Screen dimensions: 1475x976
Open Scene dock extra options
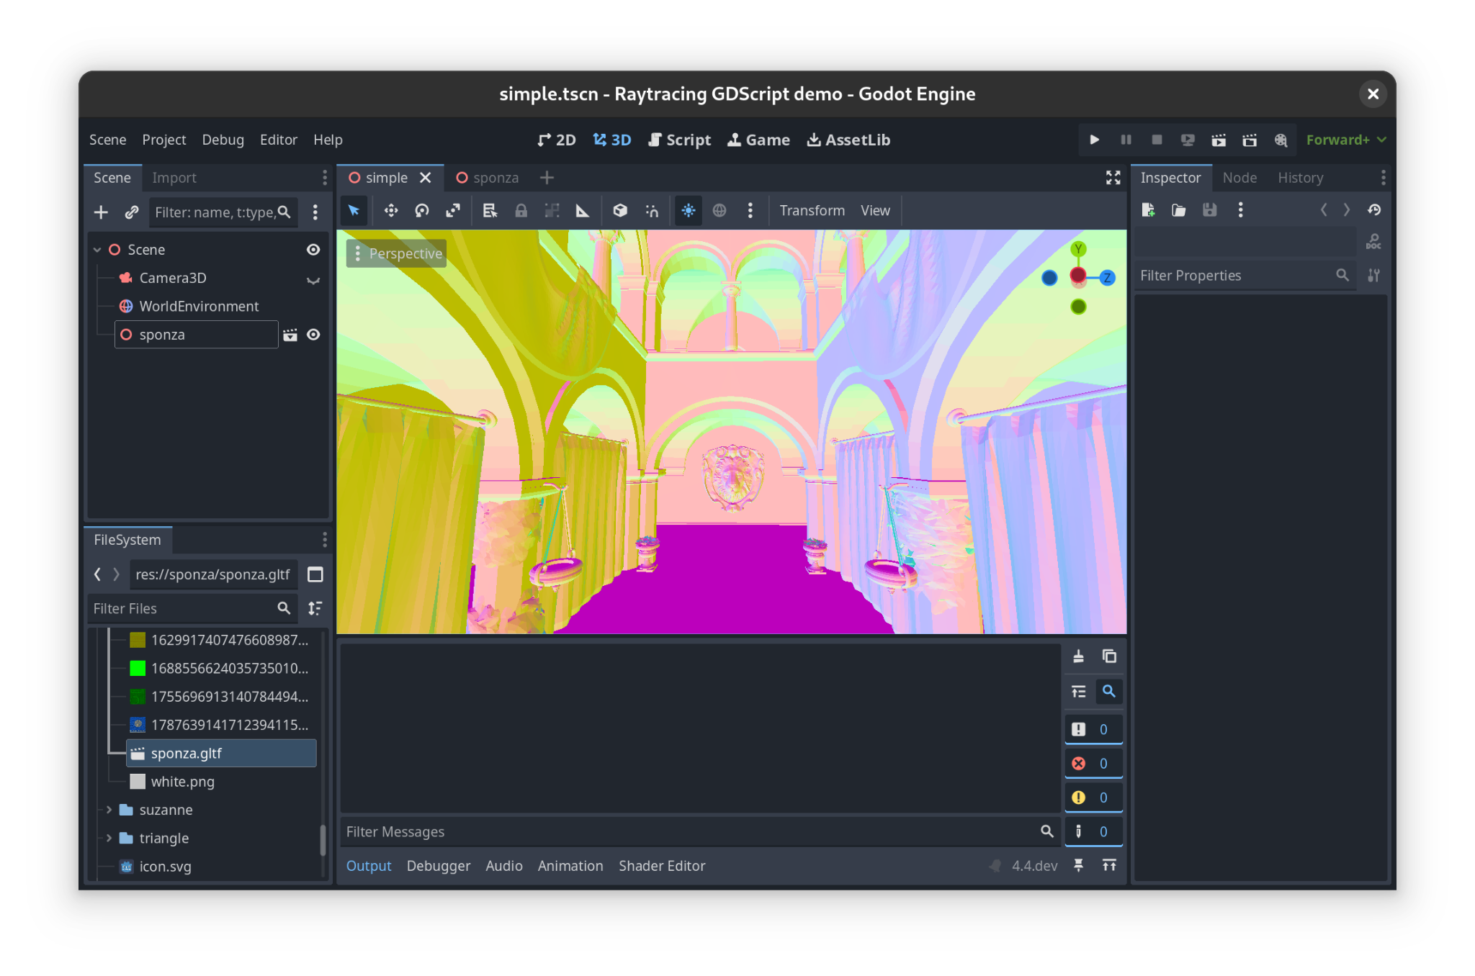pyautogui.click(x=315, y=212)
